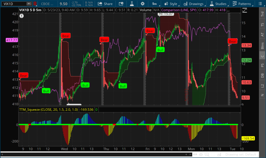Screen dimensions: 266x158
Task: Click the expand horizontal arrows icon
Action: tap(195, 155)
